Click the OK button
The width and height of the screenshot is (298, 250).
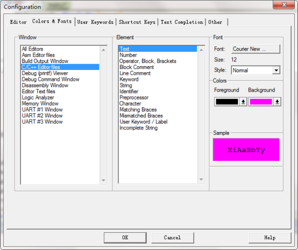[125, 238]
